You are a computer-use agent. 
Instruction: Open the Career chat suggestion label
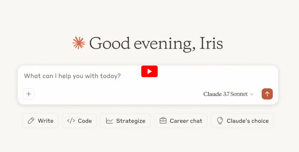pyautogui.click(x=186, y=121)
